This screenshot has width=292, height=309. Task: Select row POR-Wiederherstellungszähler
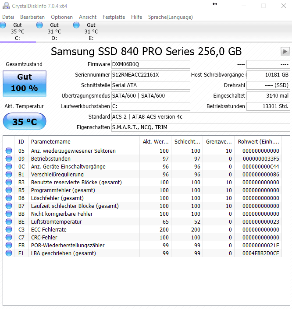[142, 246]
